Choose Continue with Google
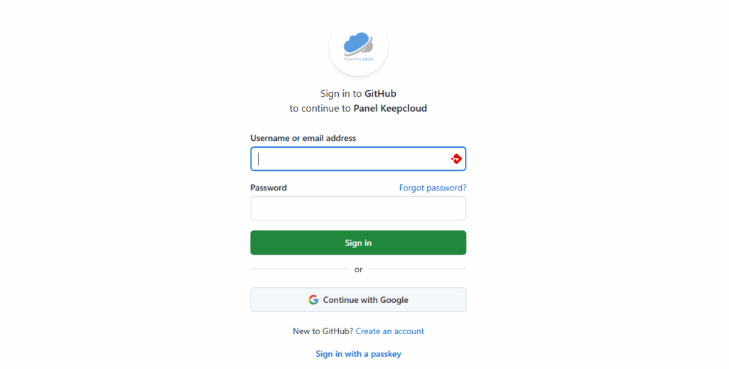The image size is (729, 369). 358,300
